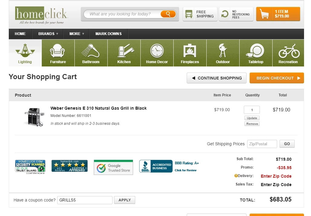Open the Click for Review link
311x216 pixels.
pyautogui.click(x=185, y=170)
